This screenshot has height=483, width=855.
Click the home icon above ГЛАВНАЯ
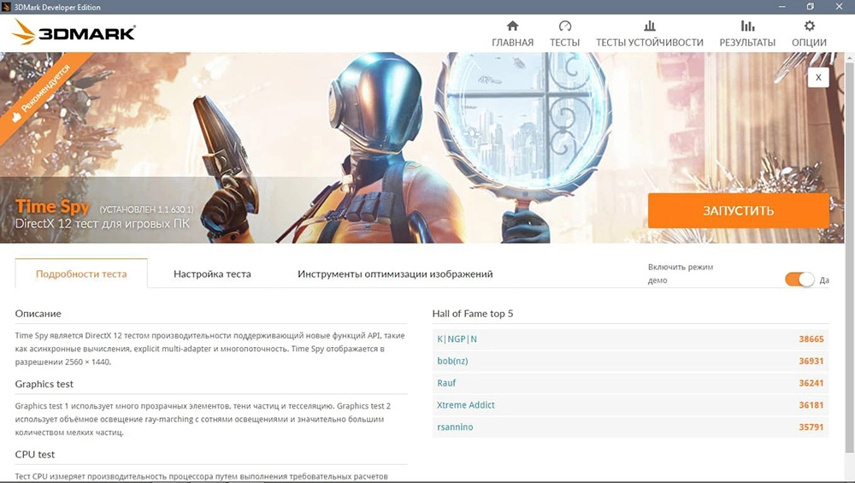pyautogui.click(x=512, y=26)
